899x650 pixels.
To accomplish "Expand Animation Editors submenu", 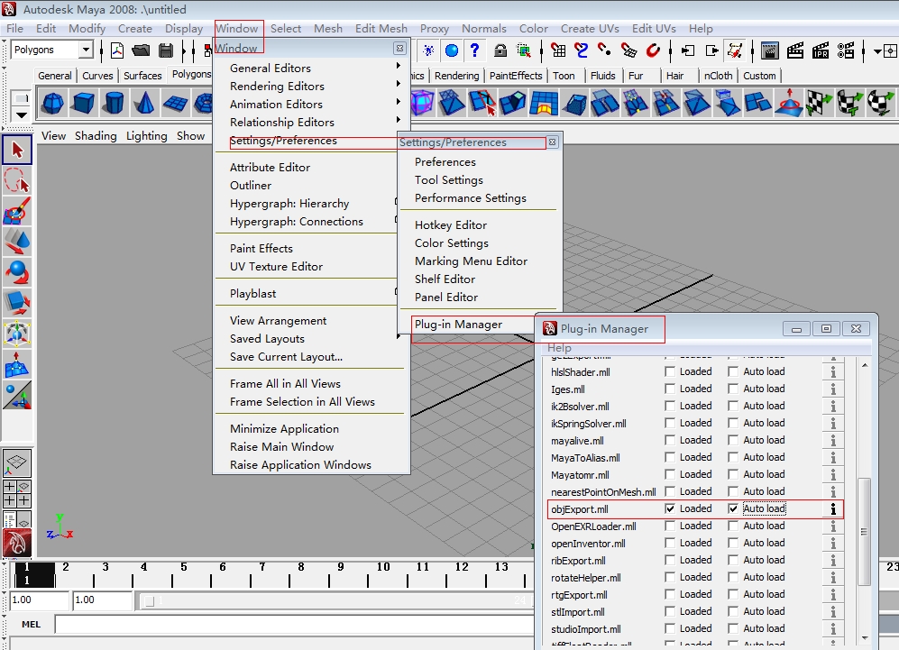I will (x=398, y=102).
